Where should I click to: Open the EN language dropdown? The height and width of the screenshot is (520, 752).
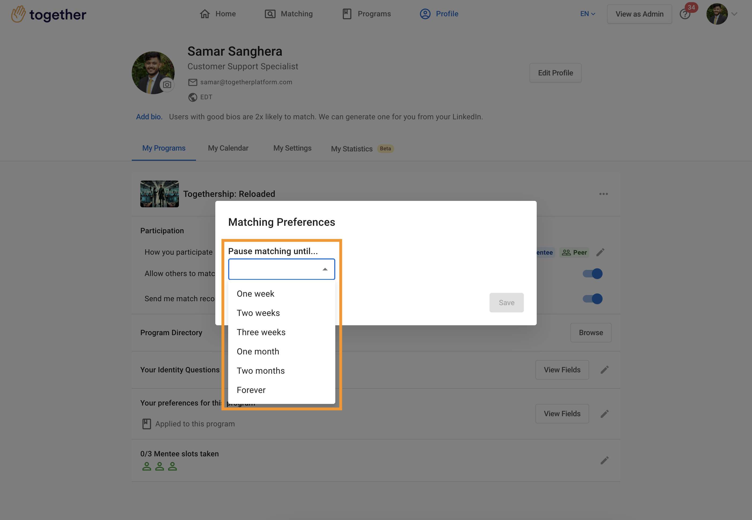[x=587, y=14]
